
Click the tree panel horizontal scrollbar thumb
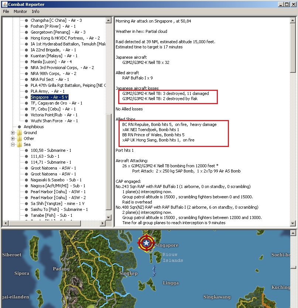(45, 223)
